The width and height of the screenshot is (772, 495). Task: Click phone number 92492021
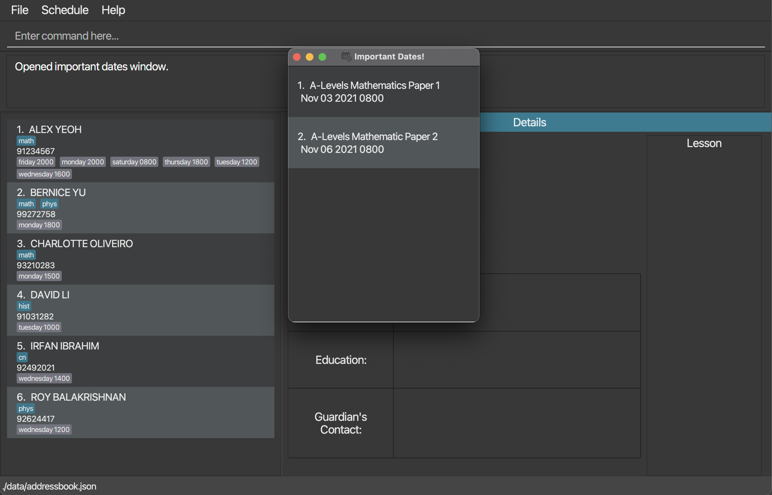click(36, 367)
